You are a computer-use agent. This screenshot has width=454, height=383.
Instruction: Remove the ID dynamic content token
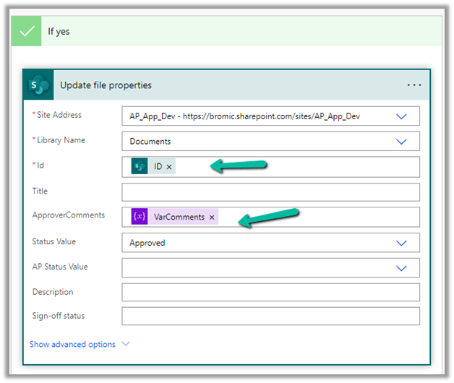tap(169, 167)
